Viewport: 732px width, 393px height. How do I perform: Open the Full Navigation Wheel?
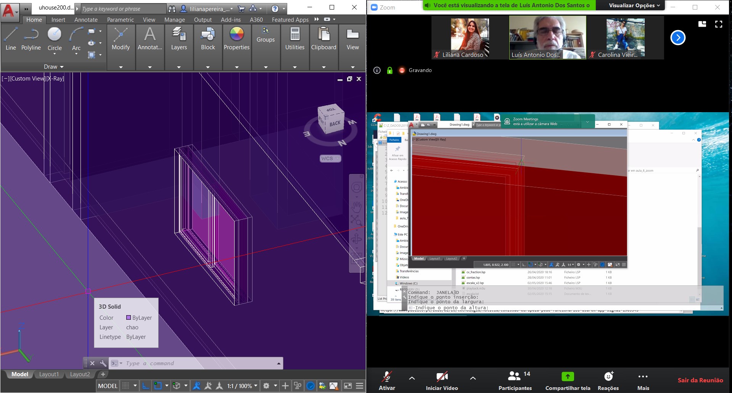pyautogui.click(x=356, y=187)
